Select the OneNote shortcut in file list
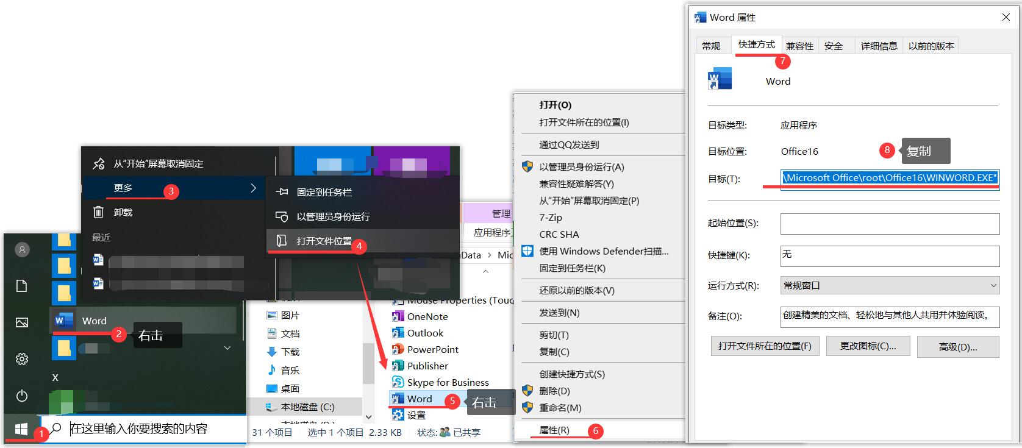 point(427,316)
